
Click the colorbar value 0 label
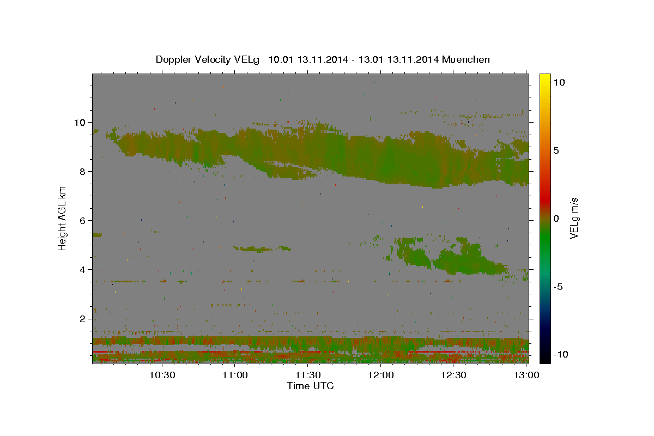tap(556, 218)
